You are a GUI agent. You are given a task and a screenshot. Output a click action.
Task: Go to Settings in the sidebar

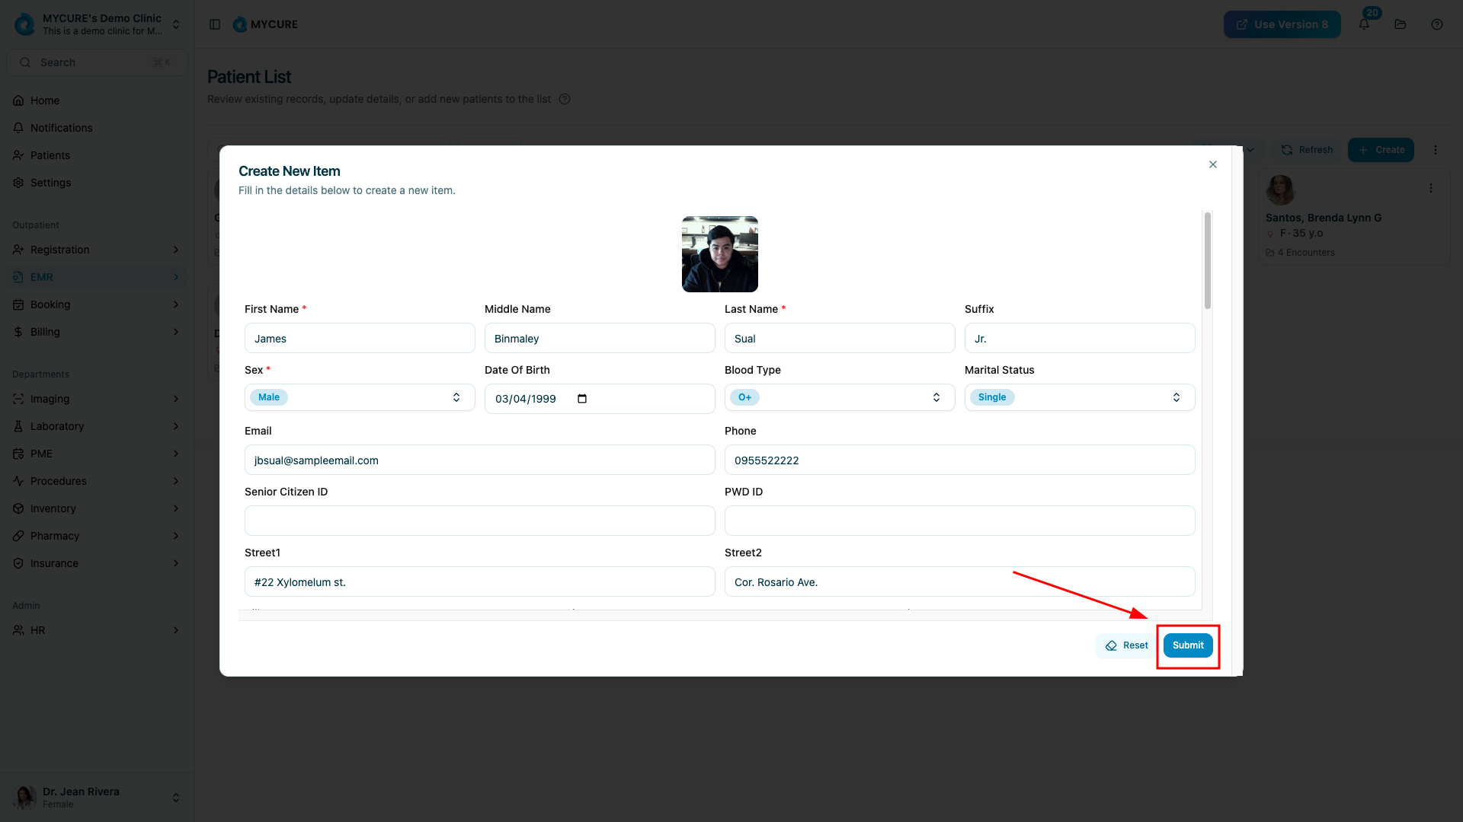click(50, 183)
